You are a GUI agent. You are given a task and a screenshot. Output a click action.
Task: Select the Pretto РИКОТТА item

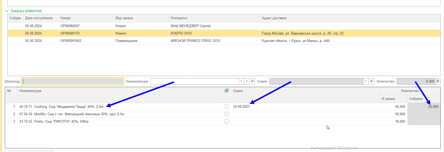click(54, 121)
